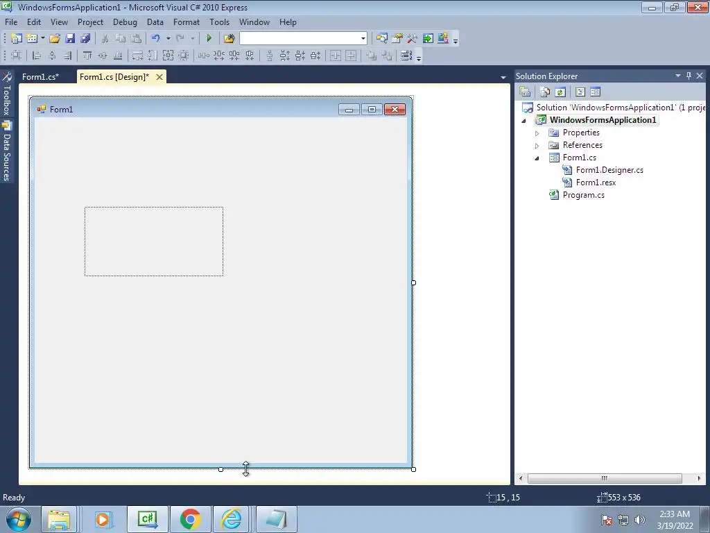This screenshot has width=710, height=533.
Task: Save the current file with Save icon
Action: pyautogui.click(x=70, y=39)
